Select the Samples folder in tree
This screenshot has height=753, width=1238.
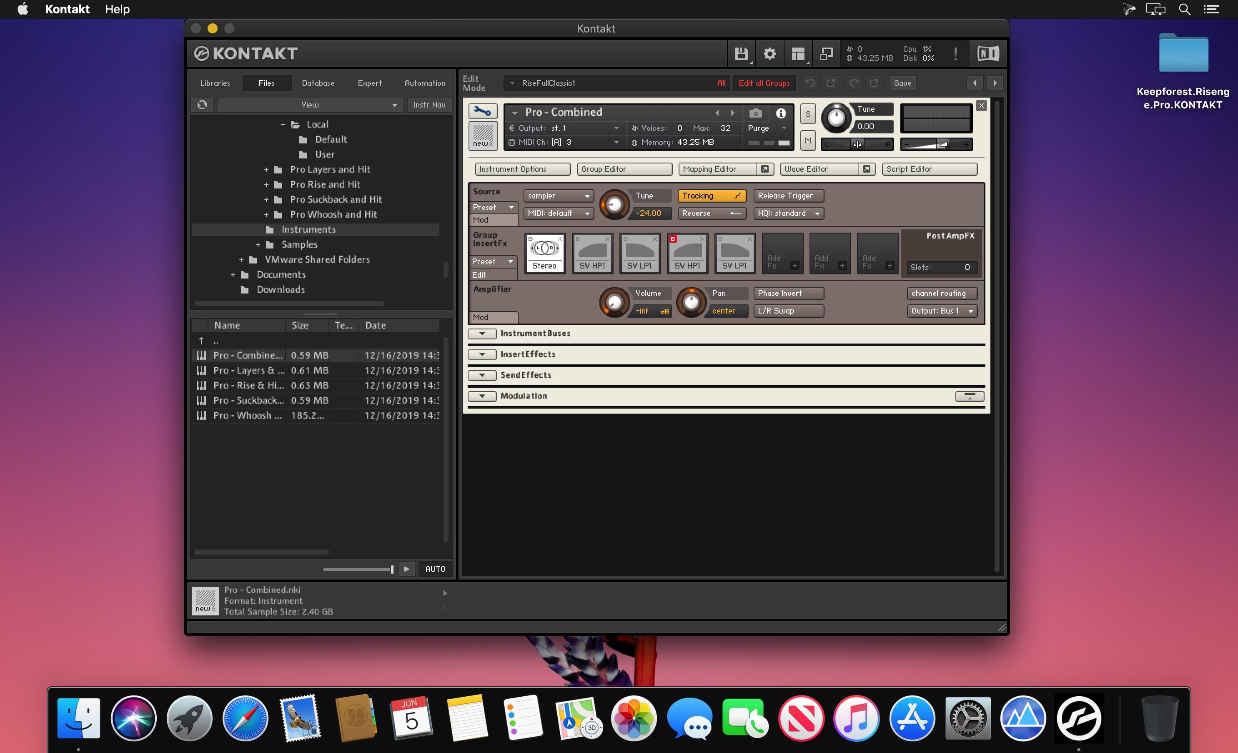[x=299, y=244]
